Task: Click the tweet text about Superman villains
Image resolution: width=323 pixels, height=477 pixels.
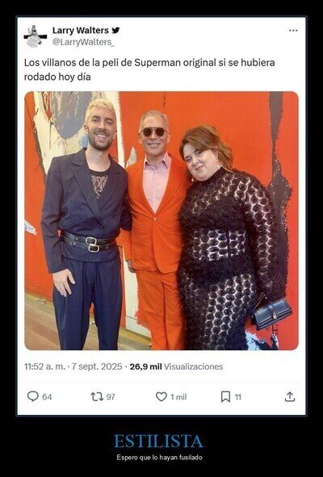Action: coord(149,69)
